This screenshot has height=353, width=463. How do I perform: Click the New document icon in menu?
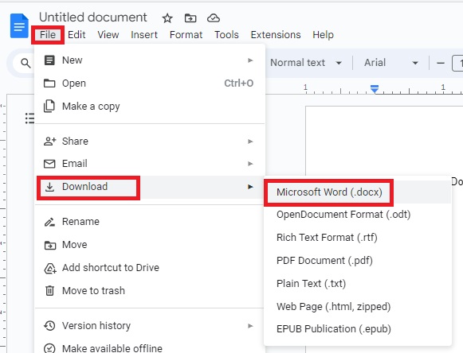click(49, 60)
